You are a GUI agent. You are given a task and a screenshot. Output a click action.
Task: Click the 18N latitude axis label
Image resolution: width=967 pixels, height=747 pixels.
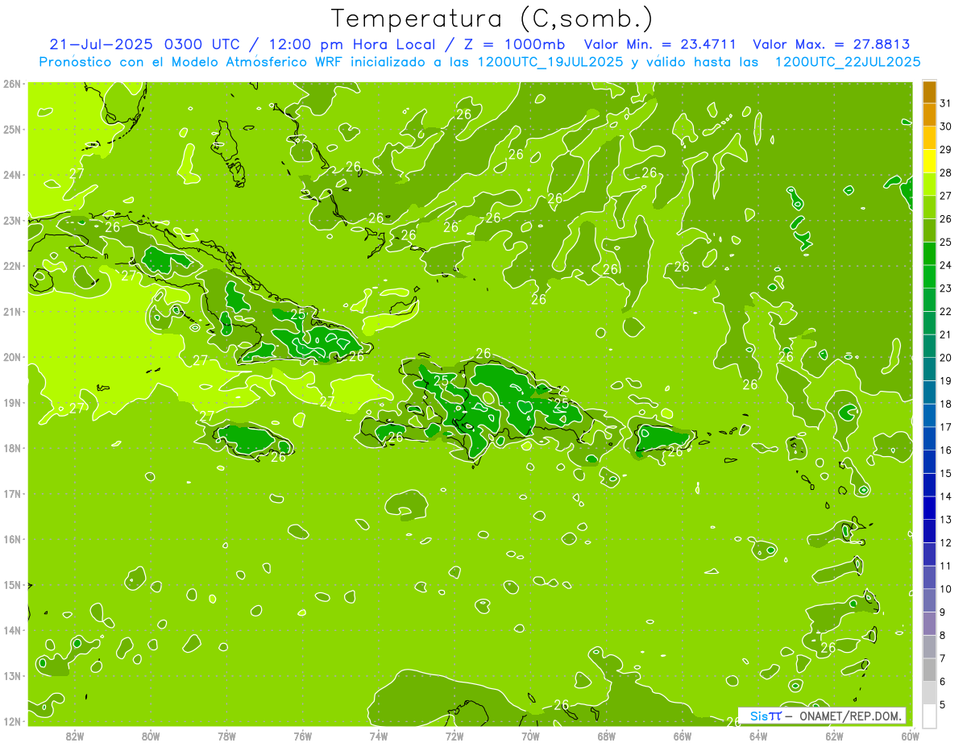(x=11, y=448)
